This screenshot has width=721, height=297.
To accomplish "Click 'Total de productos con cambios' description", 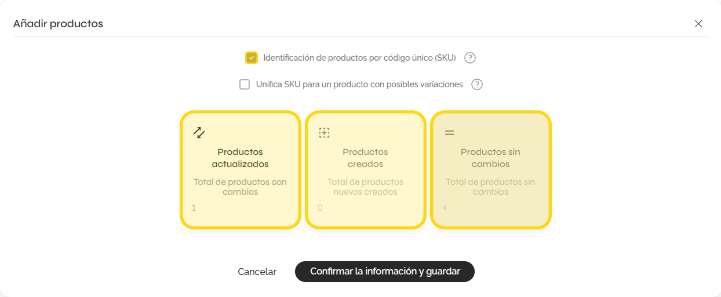I will point(240,187).
